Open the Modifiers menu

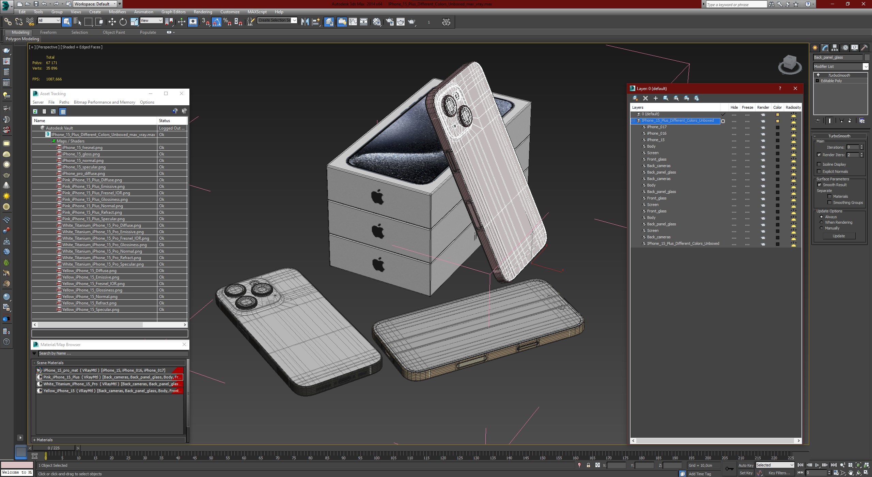[x=117, y=12]
